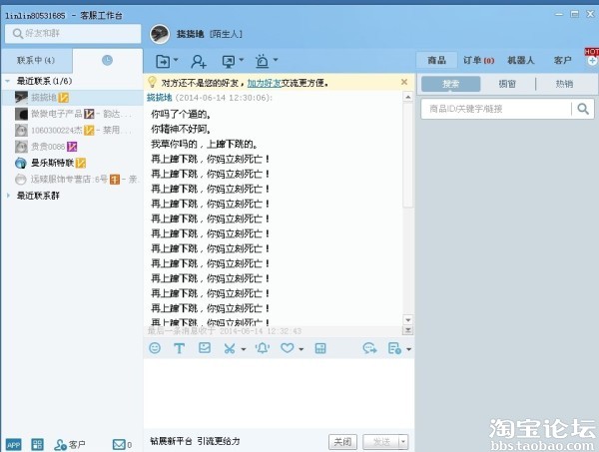Screen dimensions: 599x452
Task: Click the APP icon at bottom left
Action: point(13,444)
